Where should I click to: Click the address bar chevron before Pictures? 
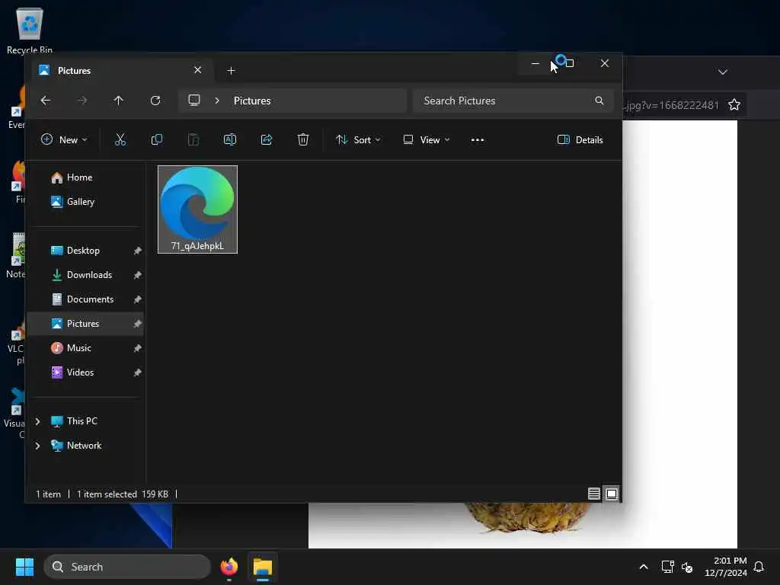pyautogui.click(x=217, y=101)
